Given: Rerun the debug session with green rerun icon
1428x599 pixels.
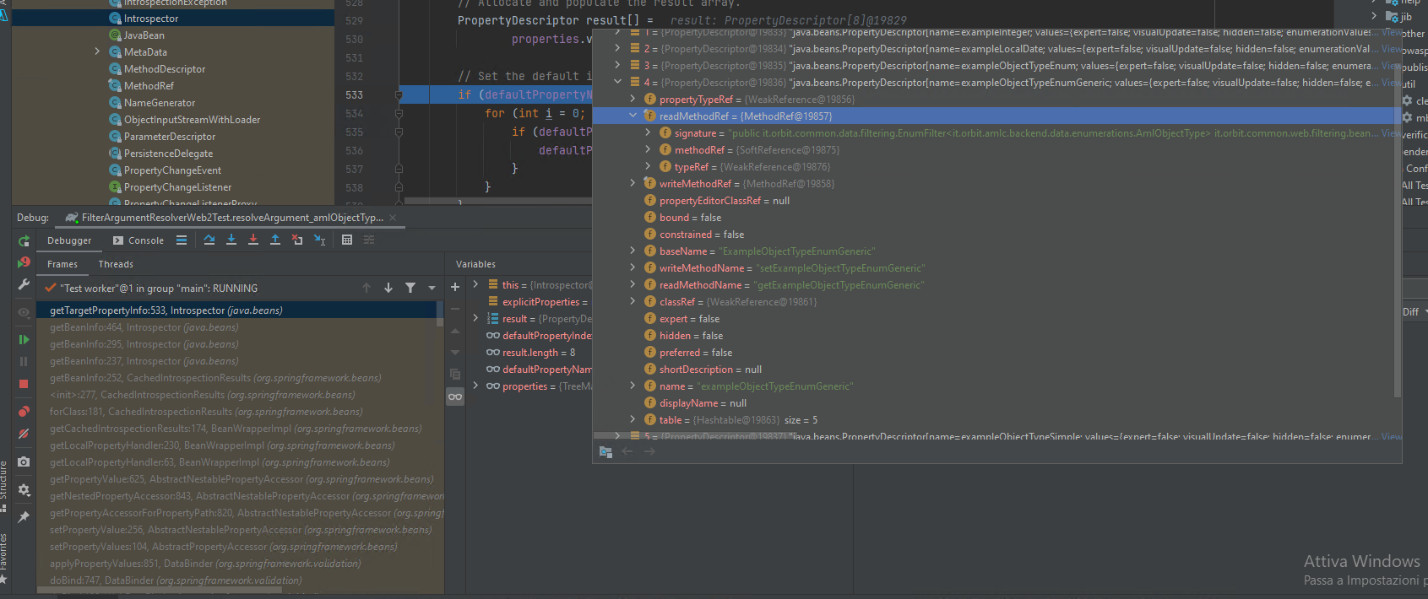Looking at the screenshot, I should pos(24,241).
